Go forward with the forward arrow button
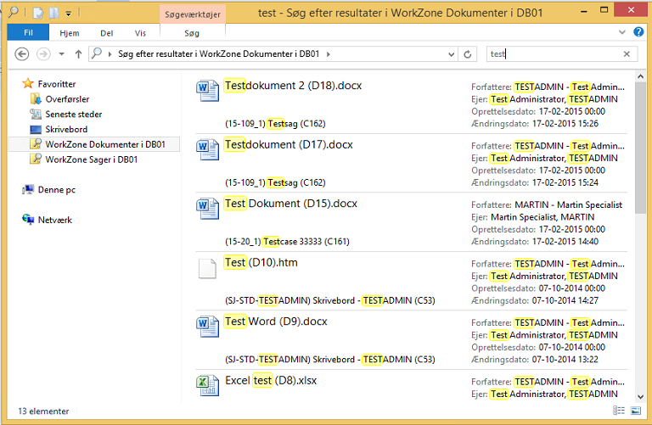This screenshot has height=425, width=652. [x=43, y=54]
